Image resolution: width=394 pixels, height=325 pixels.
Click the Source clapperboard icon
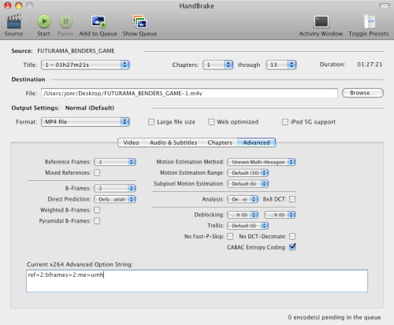pos(13,21)
